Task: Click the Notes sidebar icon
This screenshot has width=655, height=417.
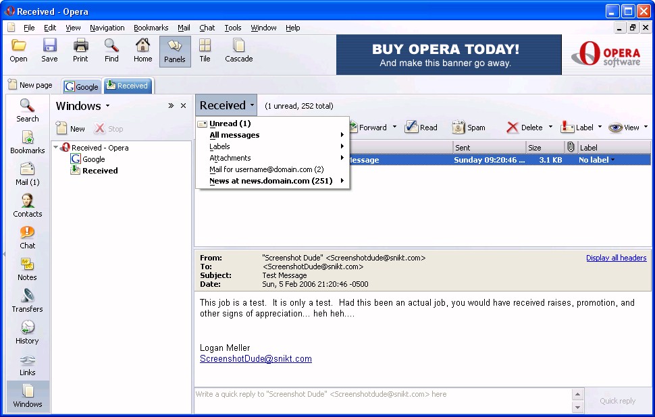Action: click(x=27, y=269)
